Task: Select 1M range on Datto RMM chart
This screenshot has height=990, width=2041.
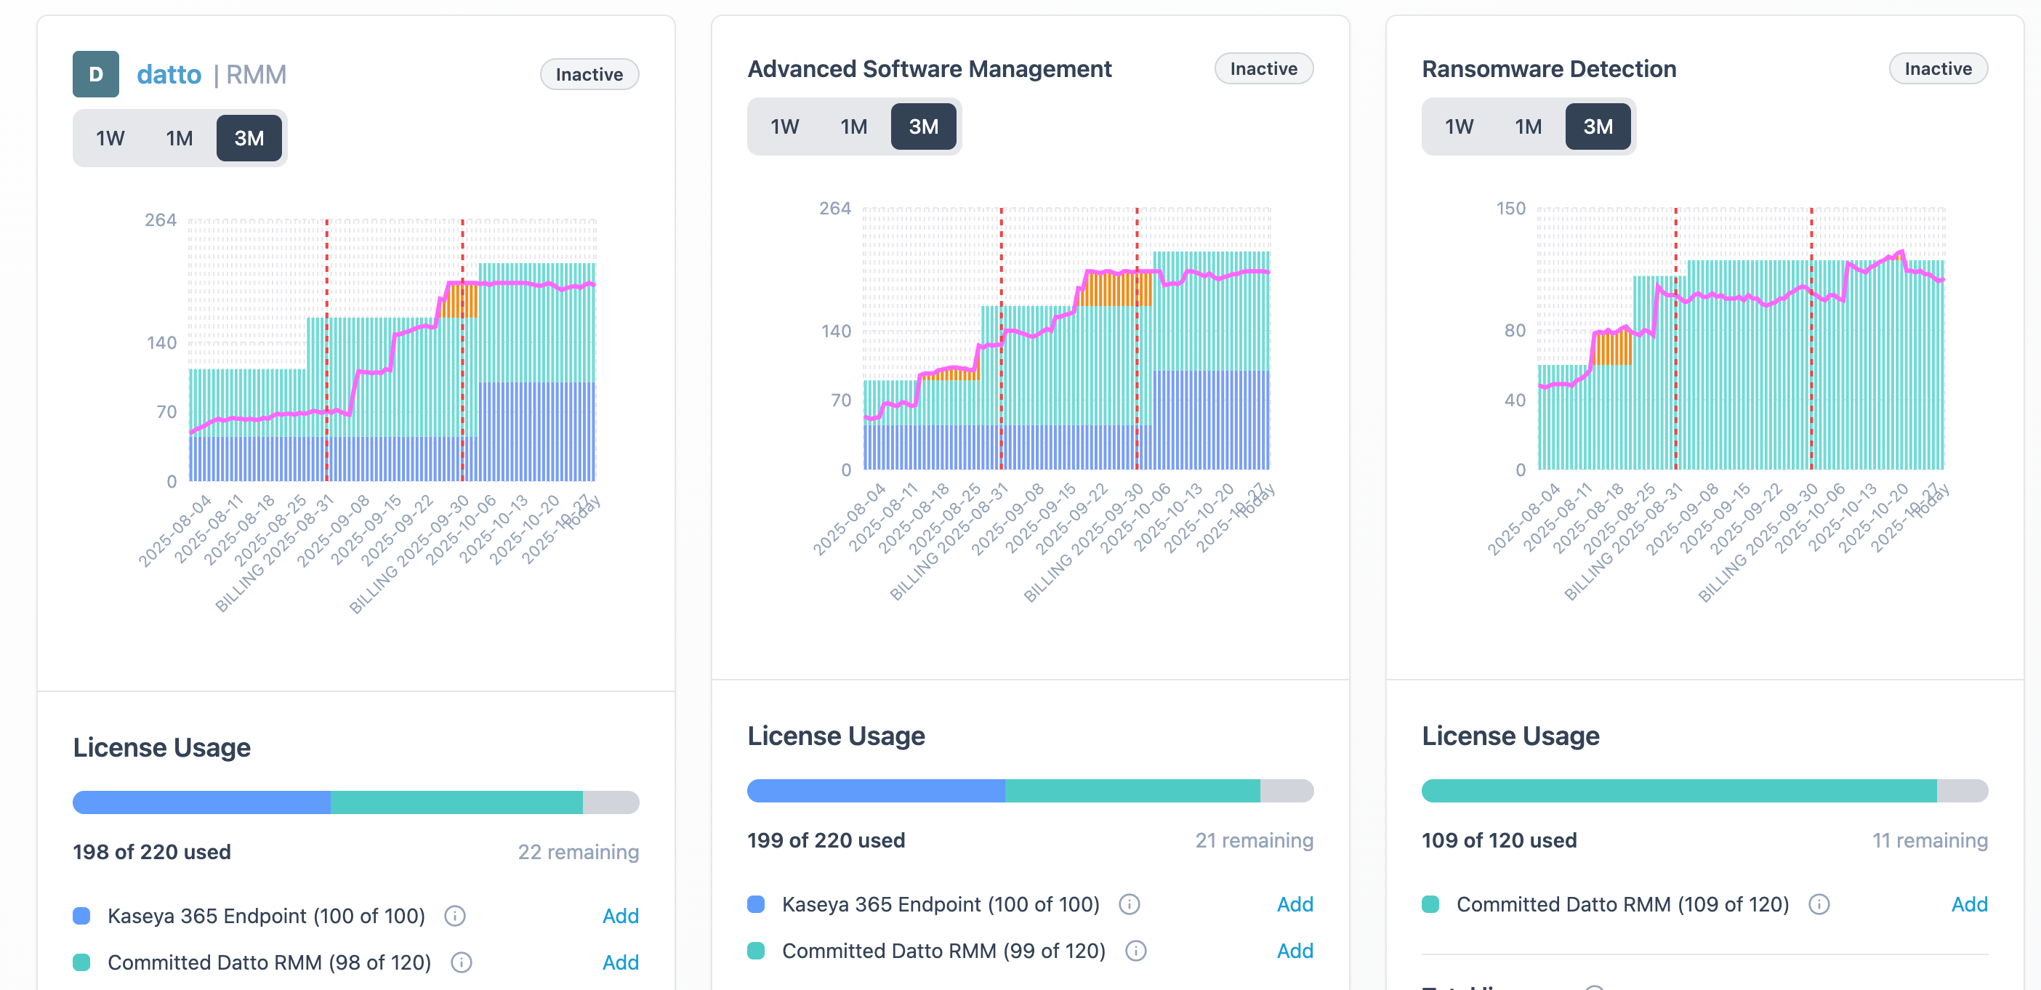Action: 179,139
